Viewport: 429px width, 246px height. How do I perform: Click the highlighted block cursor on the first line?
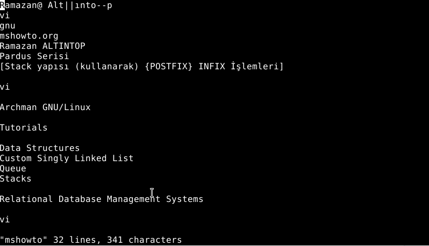coord(2,5)
